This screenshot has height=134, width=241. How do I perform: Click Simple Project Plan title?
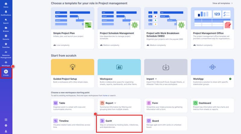tap(64, 33)
